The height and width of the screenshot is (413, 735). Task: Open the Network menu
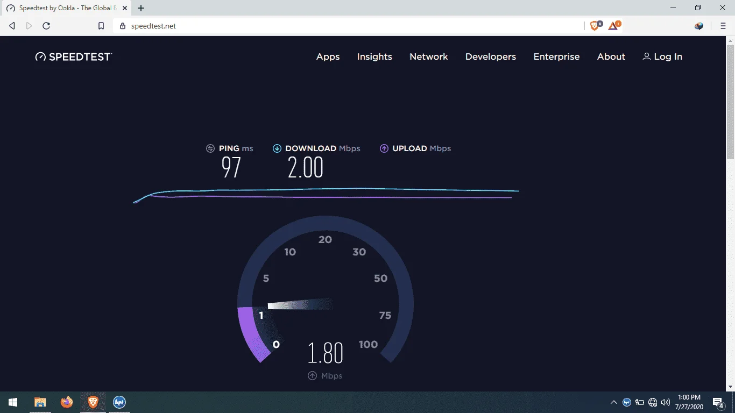[429, 56]
